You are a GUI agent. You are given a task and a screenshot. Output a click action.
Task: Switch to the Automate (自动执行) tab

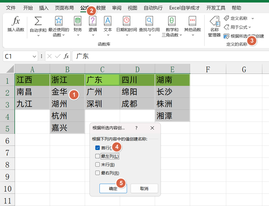(153, 8)
